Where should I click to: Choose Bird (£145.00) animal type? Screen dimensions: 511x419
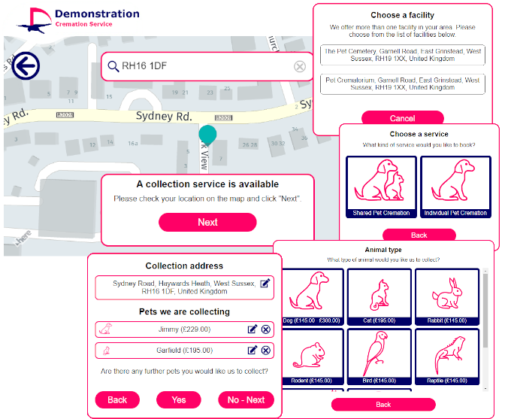(379, 357)
